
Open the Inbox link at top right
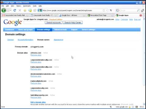coord(117,19)
